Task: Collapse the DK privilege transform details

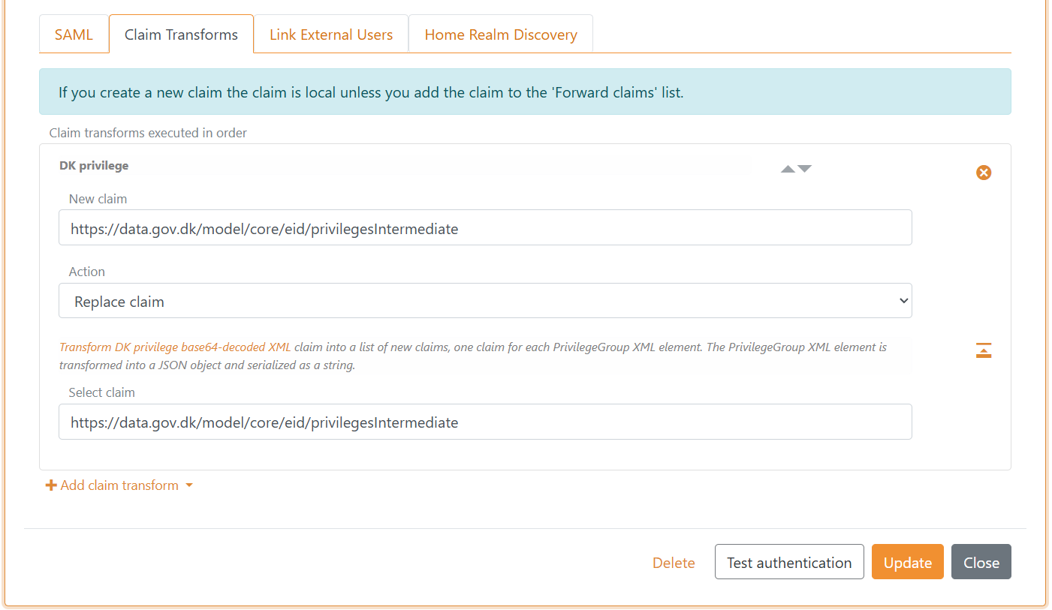Action: click(984, 350)
